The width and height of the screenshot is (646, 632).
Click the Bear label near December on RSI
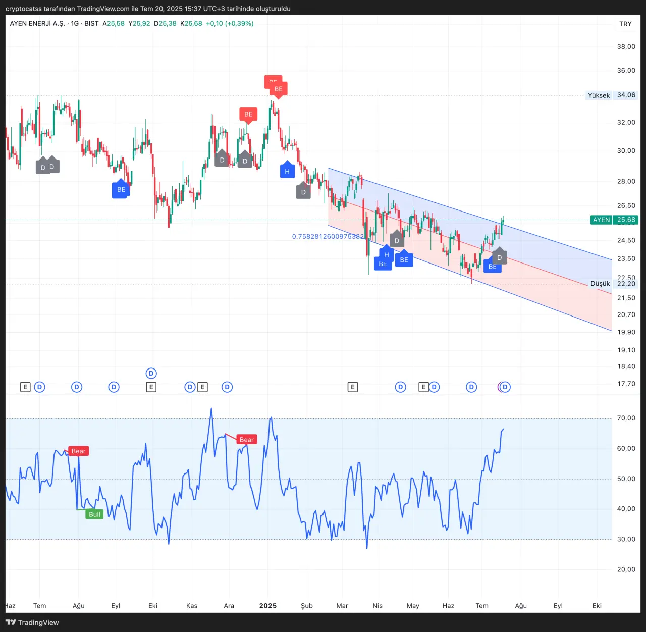[x=246, y=440]
